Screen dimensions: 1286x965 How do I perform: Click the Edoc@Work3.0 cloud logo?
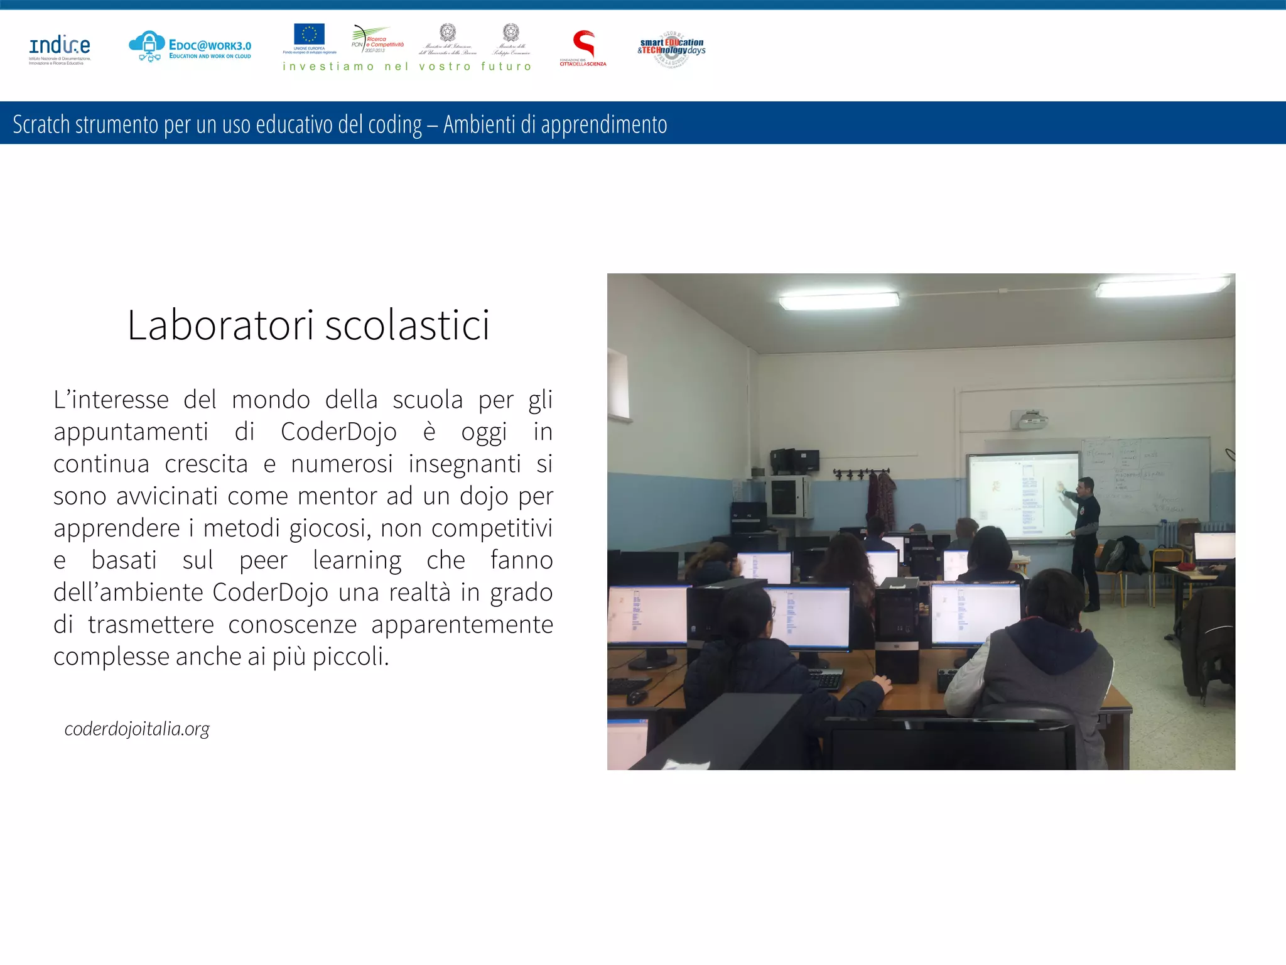pyautogui.click(x=190, y=46)
